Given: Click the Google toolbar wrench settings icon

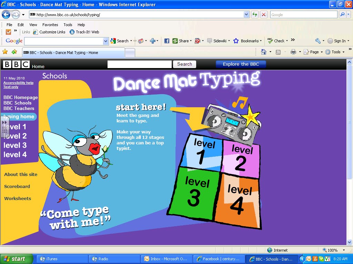Looking at the screenshot, I should tap(318, 41).
